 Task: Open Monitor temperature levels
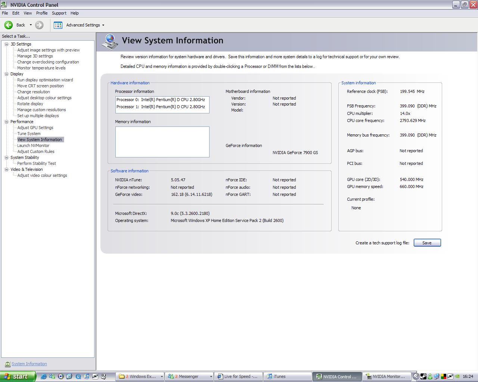[41, 68]
